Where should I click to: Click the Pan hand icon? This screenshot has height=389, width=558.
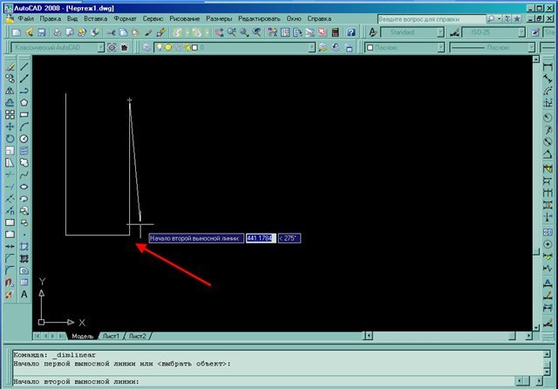tap(219, 33)
